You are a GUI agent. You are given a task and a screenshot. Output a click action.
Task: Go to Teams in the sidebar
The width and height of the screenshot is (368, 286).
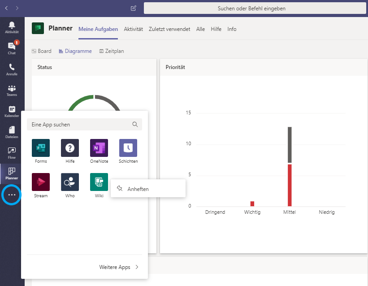pos(12,91)
